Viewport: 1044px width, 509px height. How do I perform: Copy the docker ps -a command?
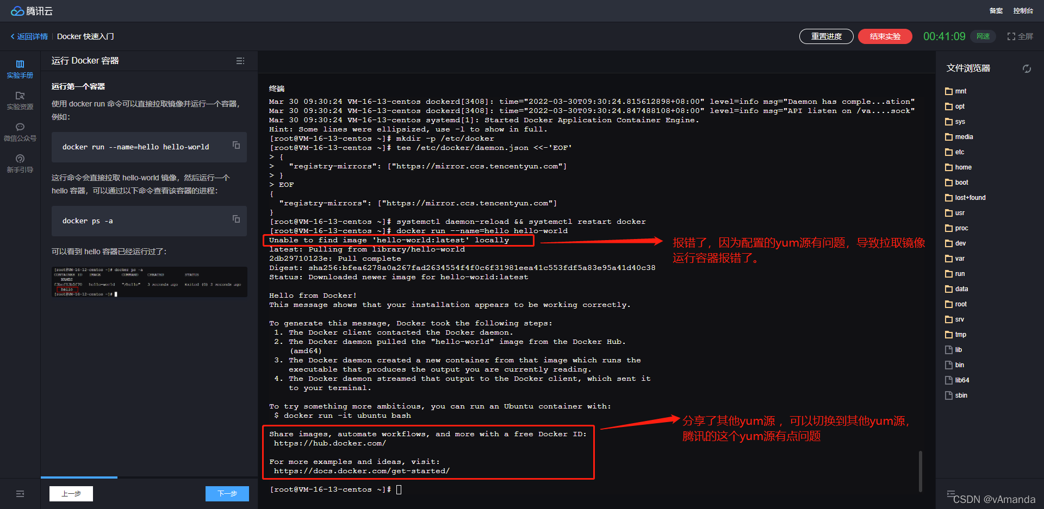point(236,219)
